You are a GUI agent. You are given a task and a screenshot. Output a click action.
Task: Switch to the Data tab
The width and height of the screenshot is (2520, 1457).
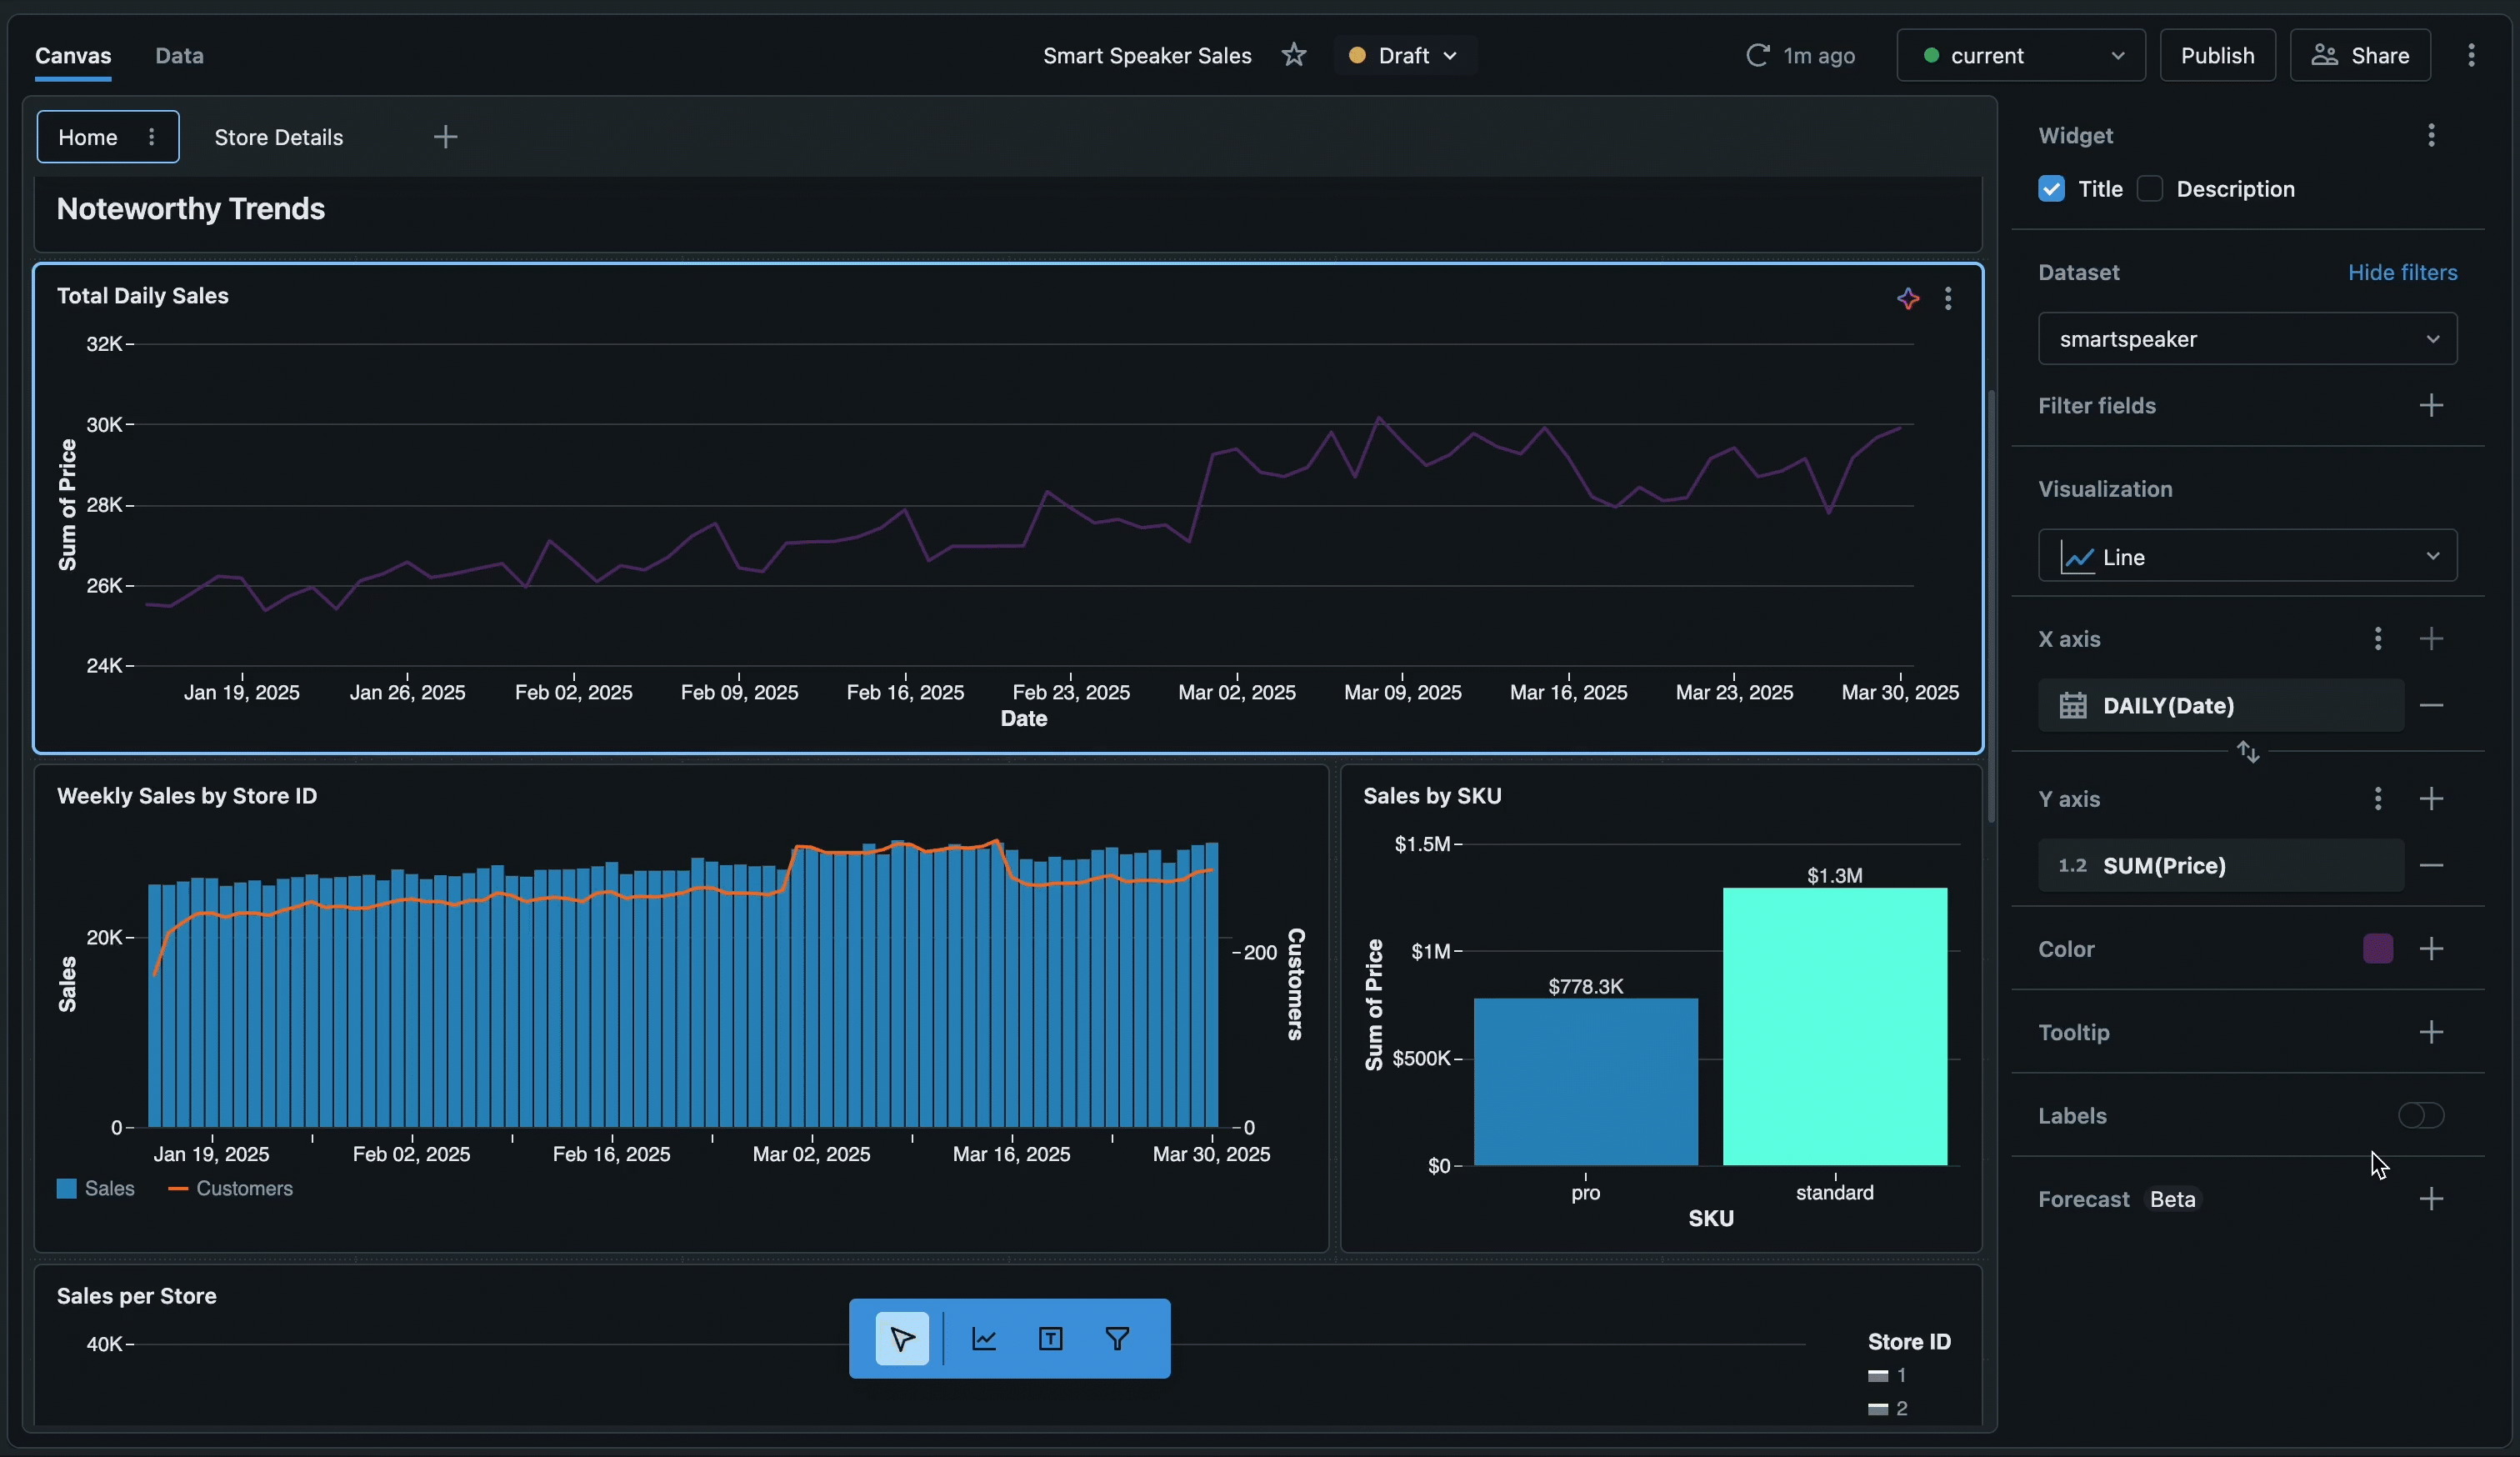click(179, 56)
